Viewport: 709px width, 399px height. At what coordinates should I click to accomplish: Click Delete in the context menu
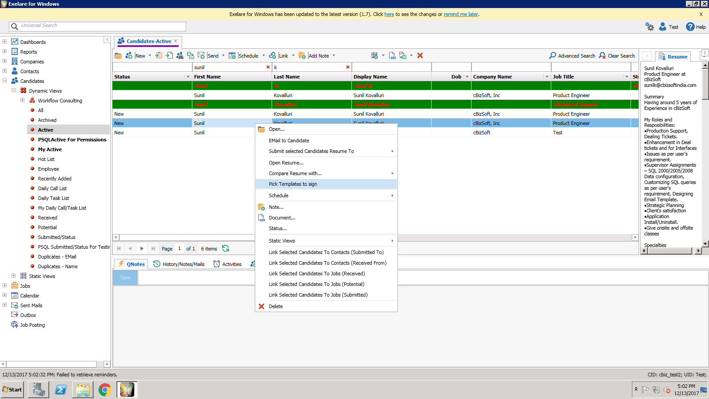click(x=326, y=306)
